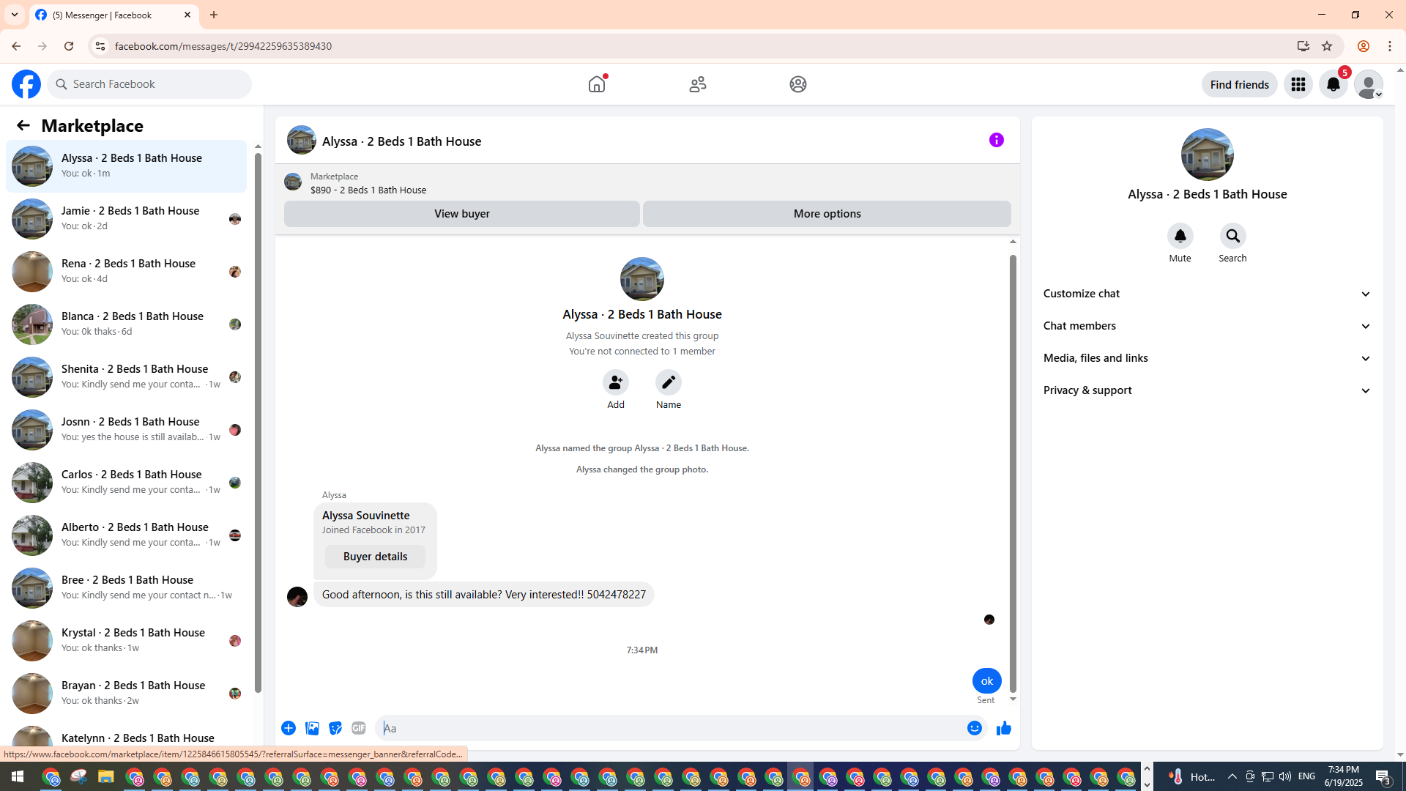The height and width of the screenshot is (791, 1406).
Task: Click the conversation list scrollbar
Action: 258,421
